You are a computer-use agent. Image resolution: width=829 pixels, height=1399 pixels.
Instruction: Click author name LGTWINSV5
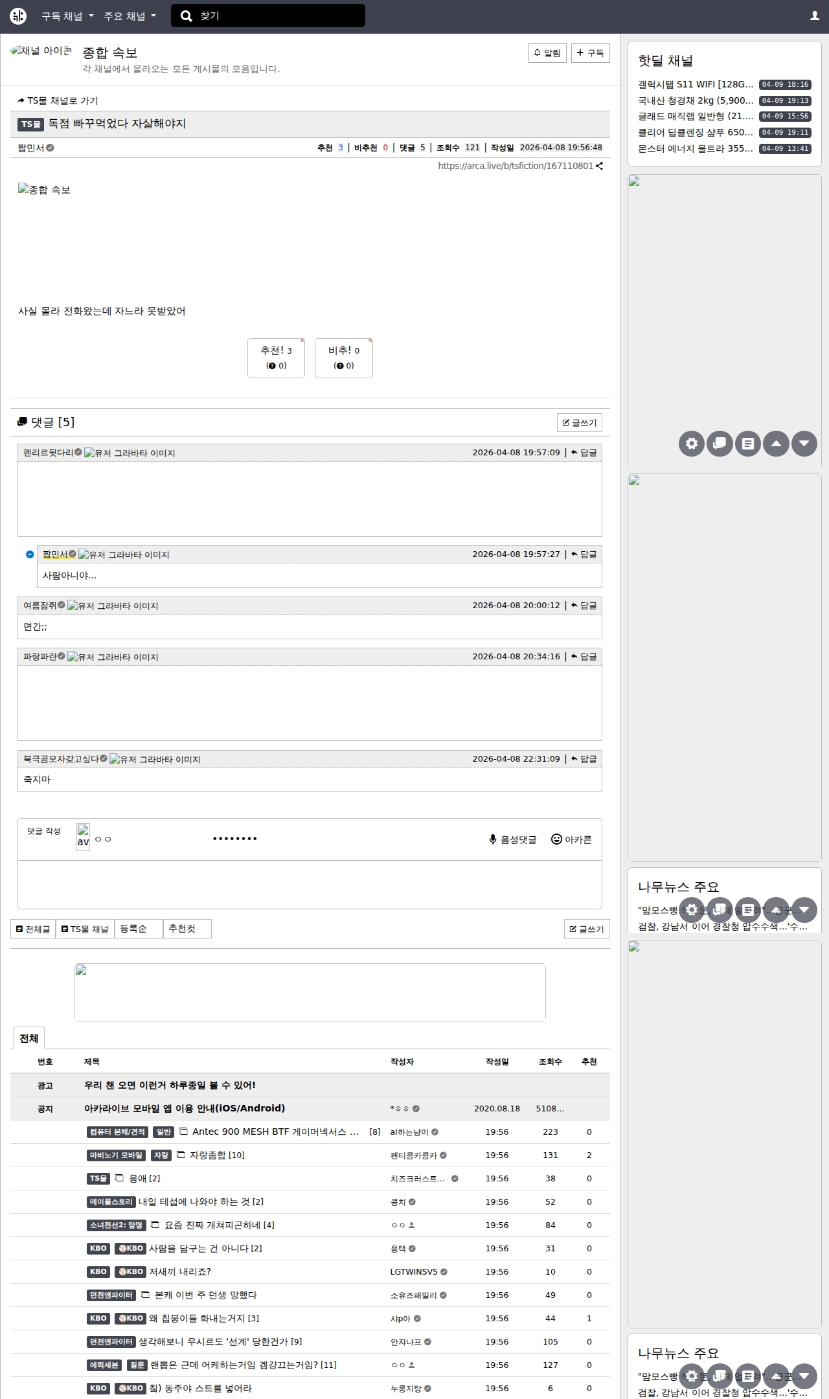414,1271
